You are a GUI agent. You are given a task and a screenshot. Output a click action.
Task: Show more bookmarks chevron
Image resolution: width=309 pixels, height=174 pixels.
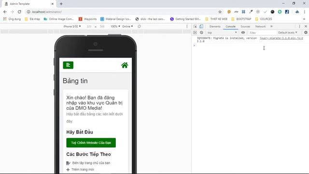pyautogui.click(x=304, y=19)
